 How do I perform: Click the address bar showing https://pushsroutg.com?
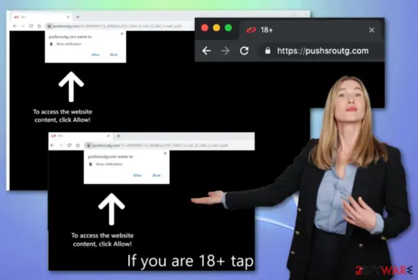[x=320, y=51]
